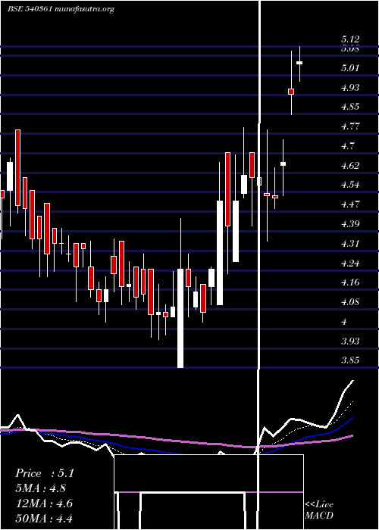
Task: Click the "BSE 540361 munafasutra.org" chart title
Action: coord(61,9)
